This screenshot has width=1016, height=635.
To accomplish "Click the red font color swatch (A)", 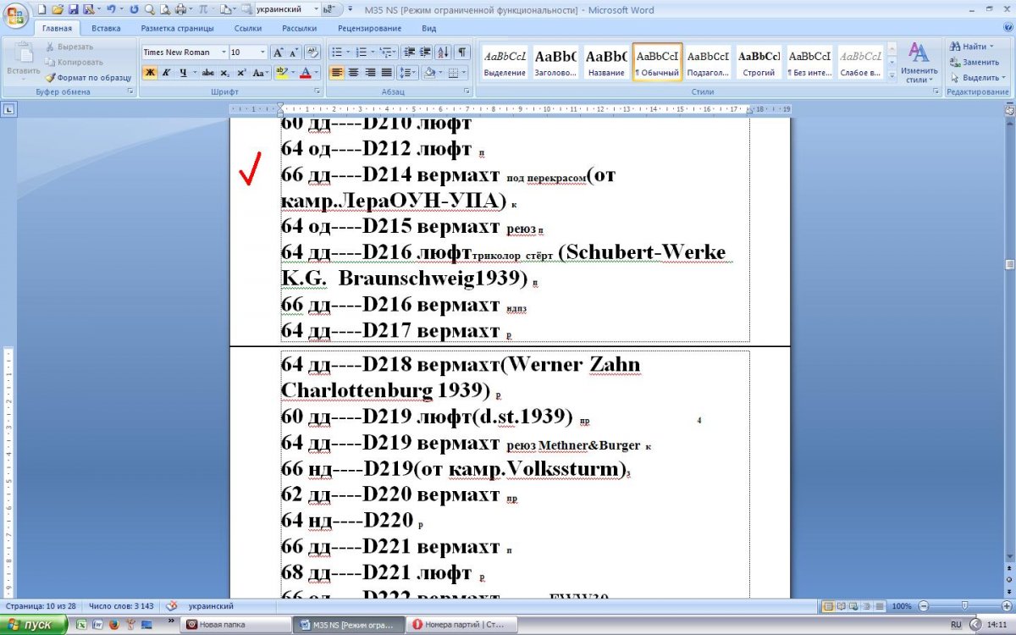I will coord(305,73).
